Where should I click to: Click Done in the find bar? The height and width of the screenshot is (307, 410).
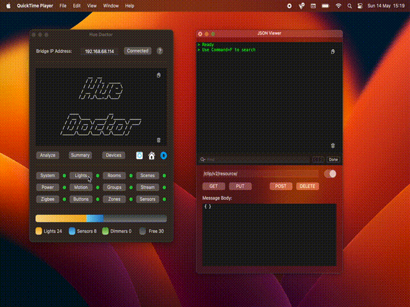333,159
